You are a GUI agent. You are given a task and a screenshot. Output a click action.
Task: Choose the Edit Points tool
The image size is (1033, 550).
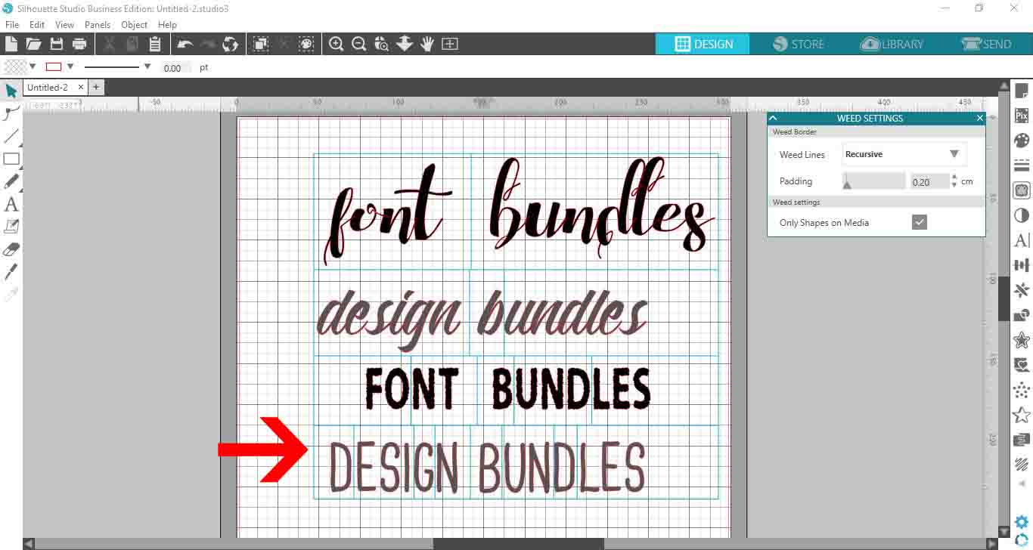(x=11, y=113)
